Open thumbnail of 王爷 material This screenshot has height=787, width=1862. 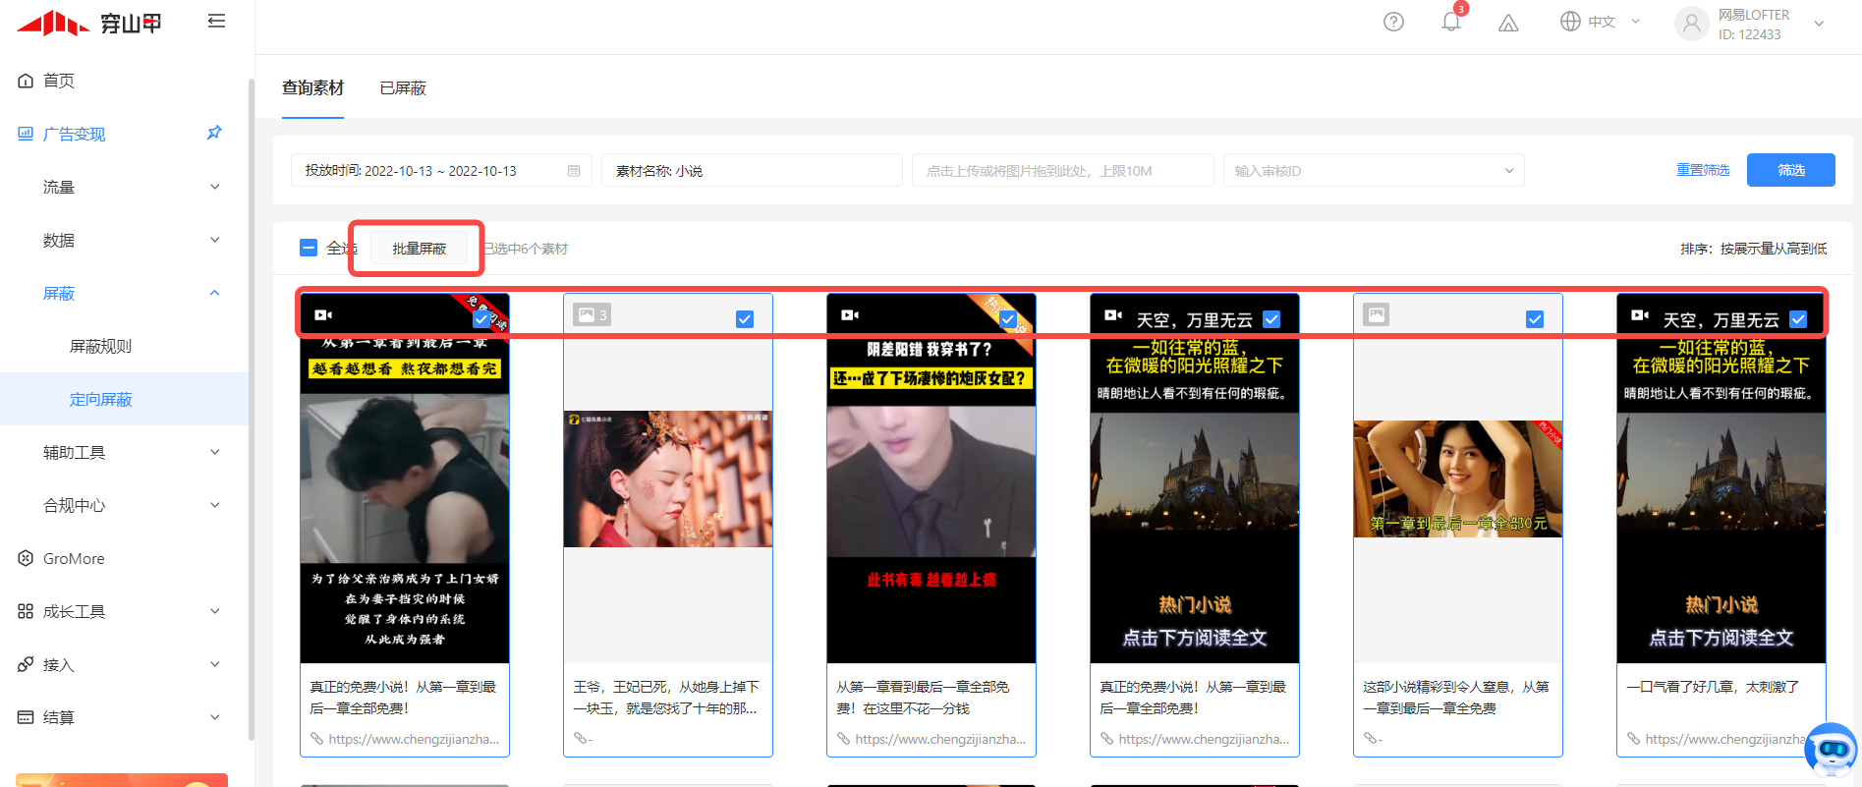pos(668,478)
